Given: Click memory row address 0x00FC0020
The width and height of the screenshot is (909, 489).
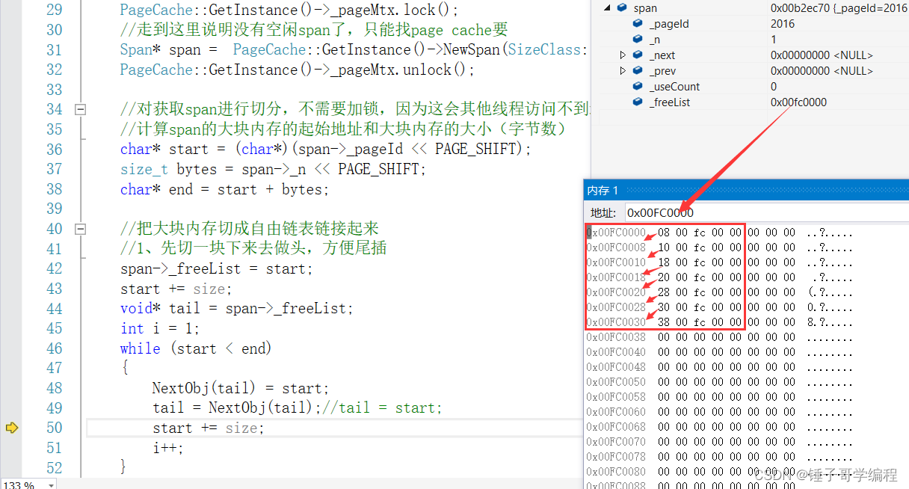Looking at the screenshot, I should tap(616, 292).
